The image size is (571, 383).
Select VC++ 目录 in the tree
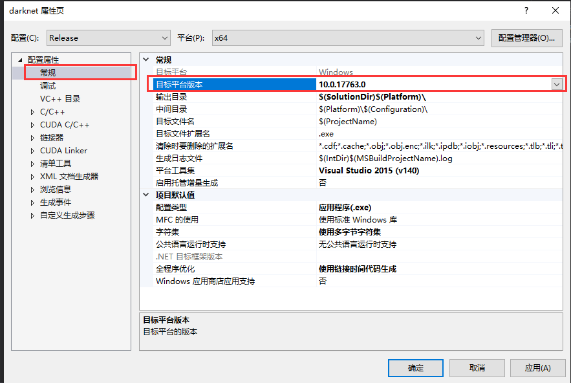(x=60, y=99)
